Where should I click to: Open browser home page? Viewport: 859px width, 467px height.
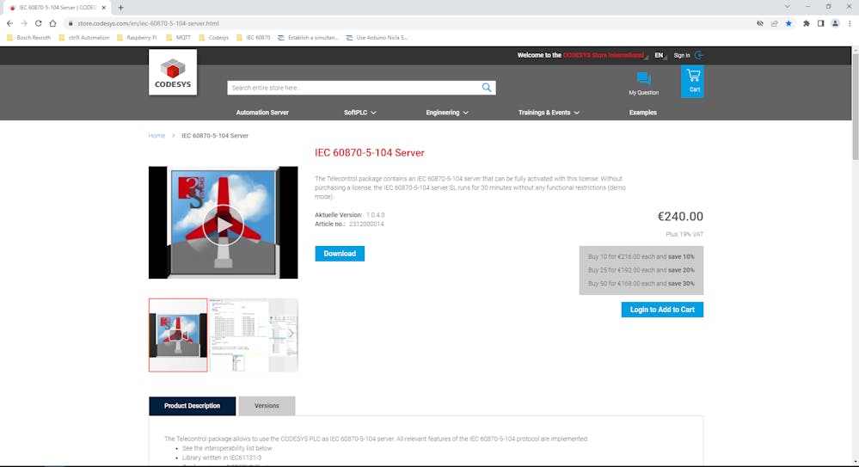[52, 23]
